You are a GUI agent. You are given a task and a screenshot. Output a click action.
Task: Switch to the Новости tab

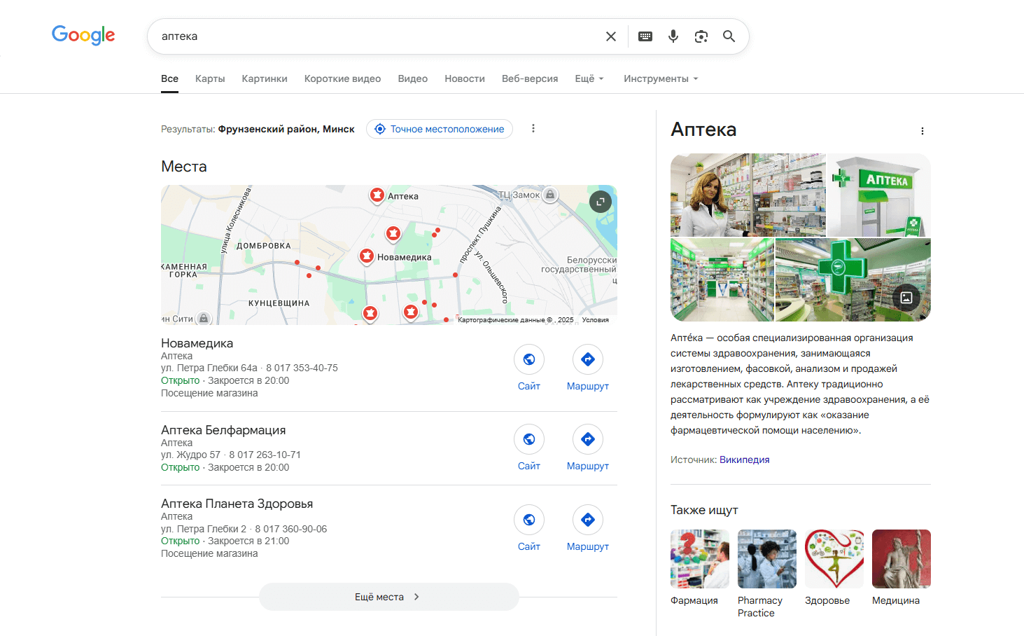pos(465,78)
